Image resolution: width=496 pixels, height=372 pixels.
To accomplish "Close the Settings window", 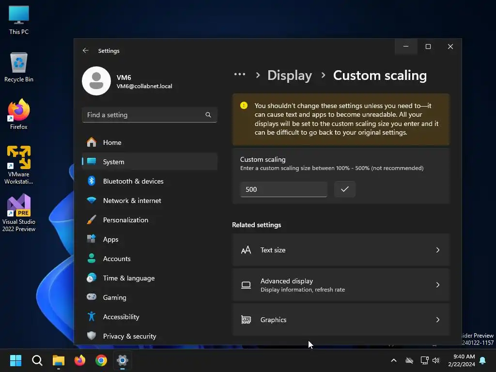I will (x=450, y=46).
